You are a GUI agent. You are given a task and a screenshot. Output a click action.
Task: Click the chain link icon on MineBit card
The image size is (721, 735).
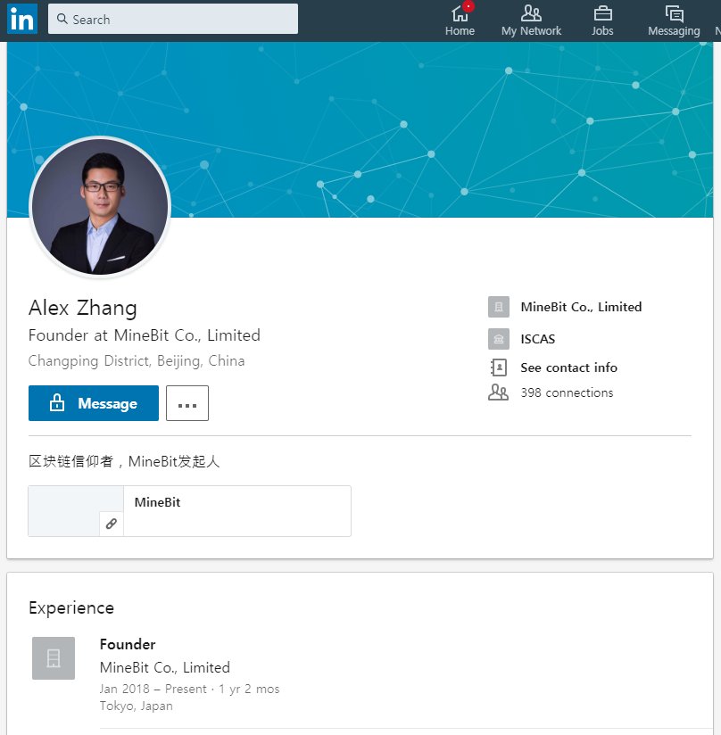112,524
